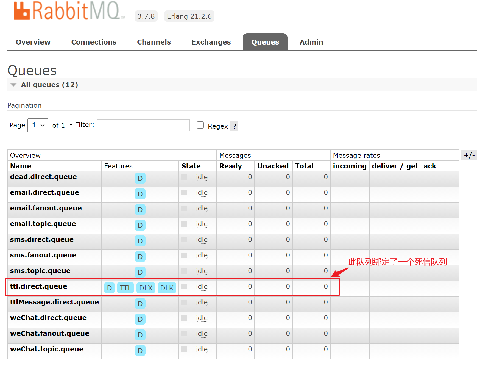Open the Connections tab
This screenshot has height=366, width=477.
(x=94, y=42)
